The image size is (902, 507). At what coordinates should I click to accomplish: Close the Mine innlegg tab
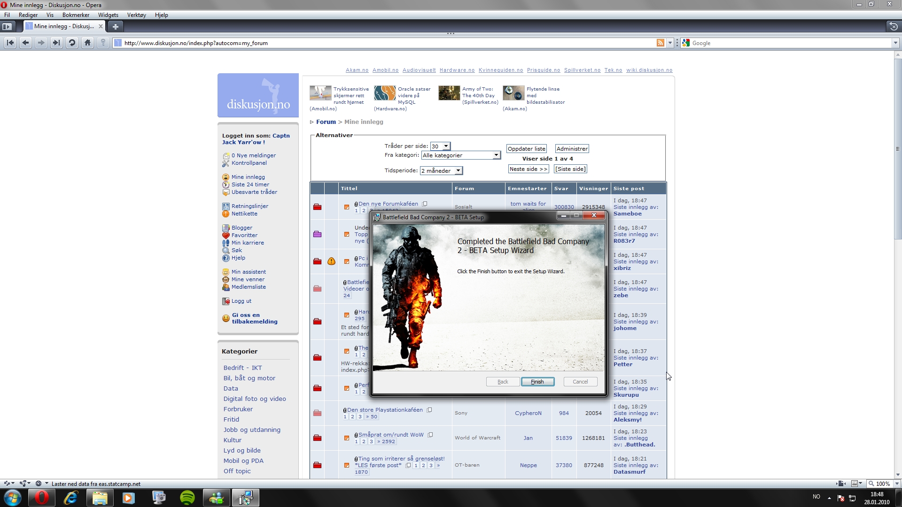(101, 26)
